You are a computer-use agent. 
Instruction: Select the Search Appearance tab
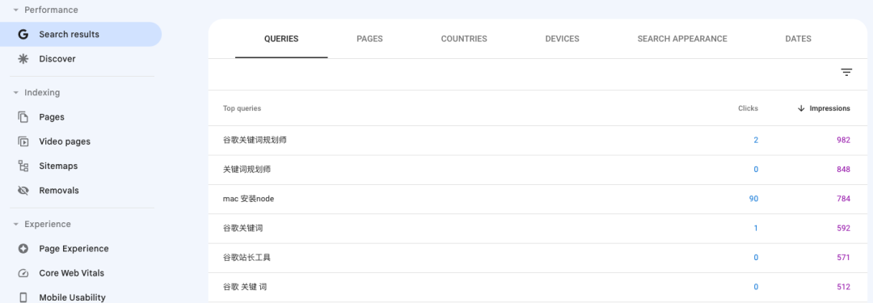click(x=682, y=39)
